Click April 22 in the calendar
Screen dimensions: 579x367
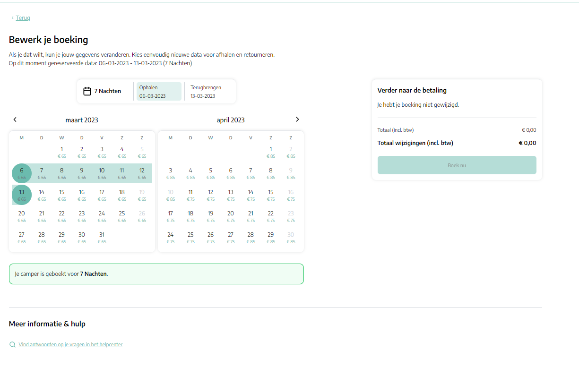[271, 216]
